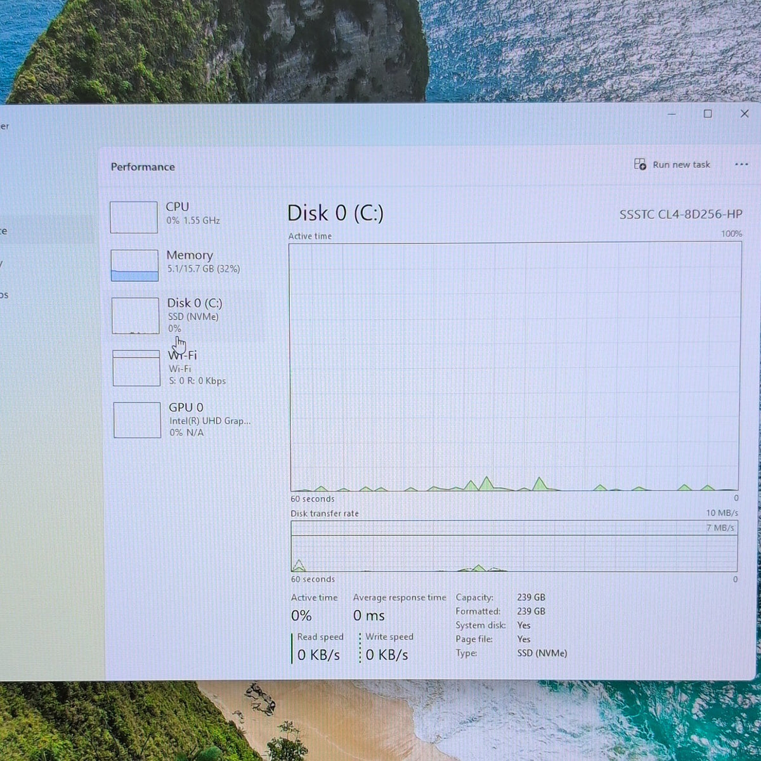This screenshot has height=761, width=761.
Task: Click the Run new task icon
Action: 640,165
